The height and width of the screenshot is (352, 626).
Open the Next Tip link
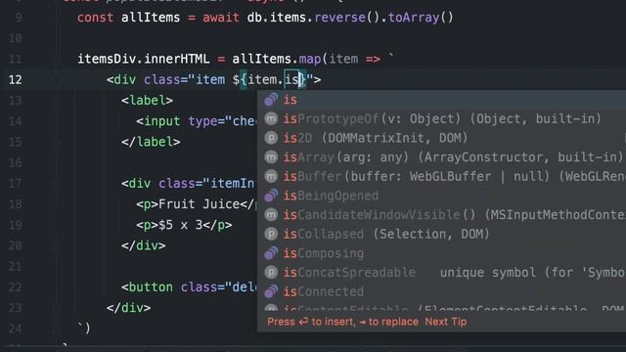(x=446, y=322)
